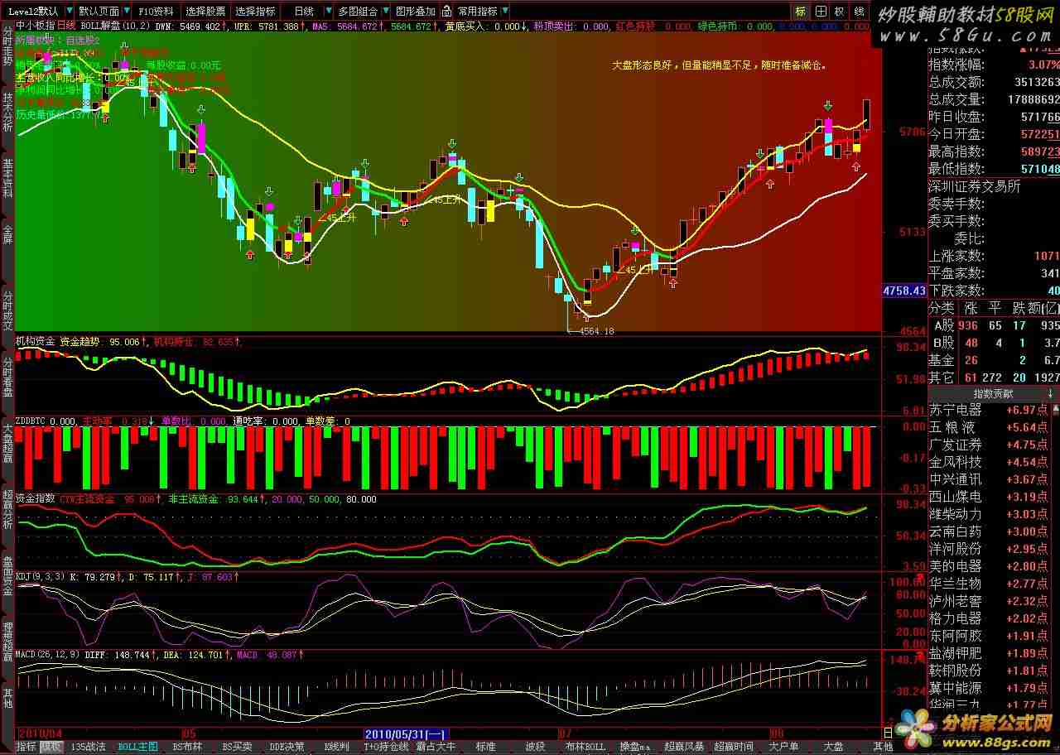1060x755 pixels.
Task: Click 云南白药 in index contribution list
Action: pyautogui.click(x=955, y=531)
